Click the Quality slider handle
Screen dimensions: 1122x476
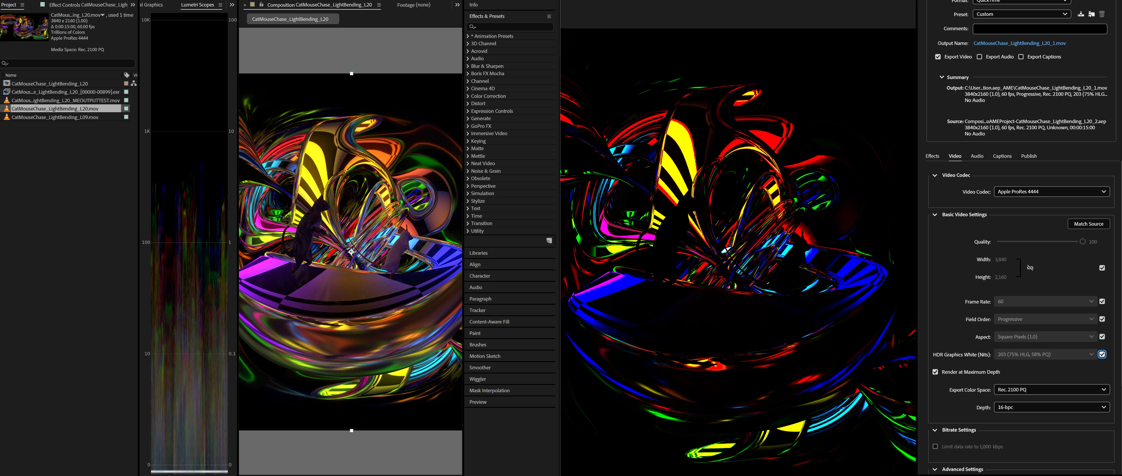pyautogui.click(x=1082, y=242)
